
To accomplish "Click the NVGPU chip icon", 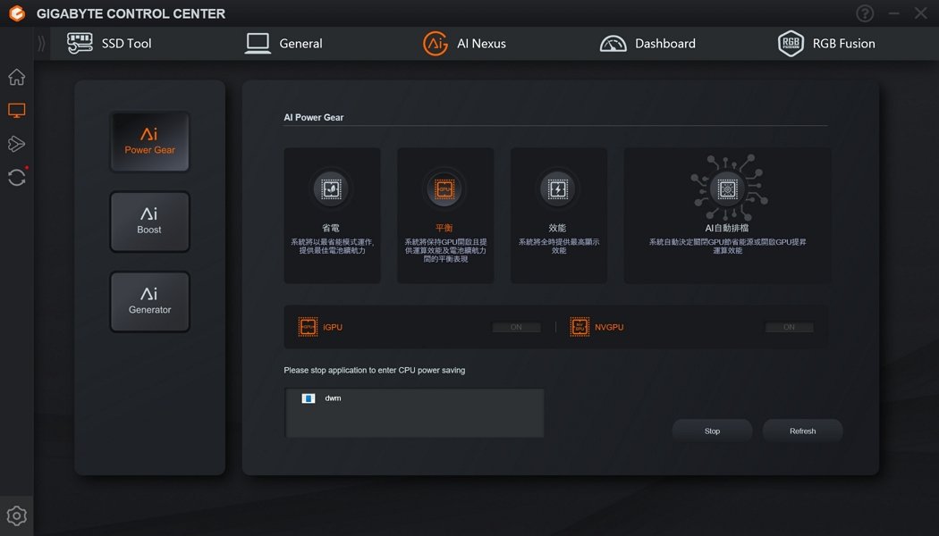I will pyautogui.click(x=579, y=327).
